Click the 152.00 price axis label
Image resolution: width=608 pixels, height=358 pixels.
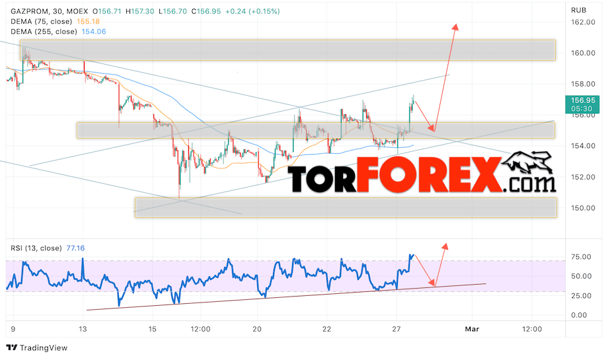point(583,177)
